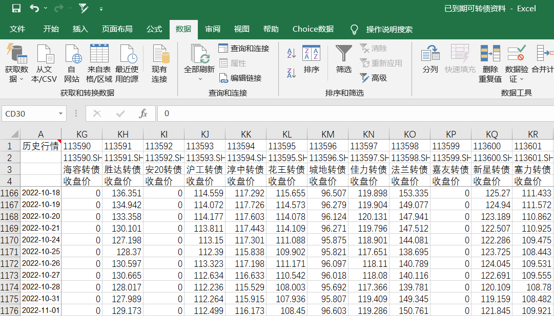554x316 pixels.
Task: Click the Sort A to Z ascending icon
Action: pyautogui.click(x=291, y=53)
